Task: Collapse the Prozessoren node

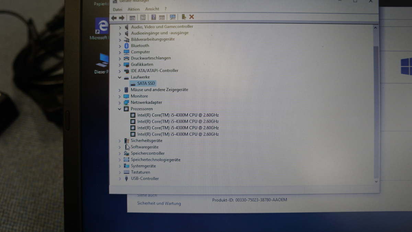Action: pyautogui.click(x=119, y=109)
